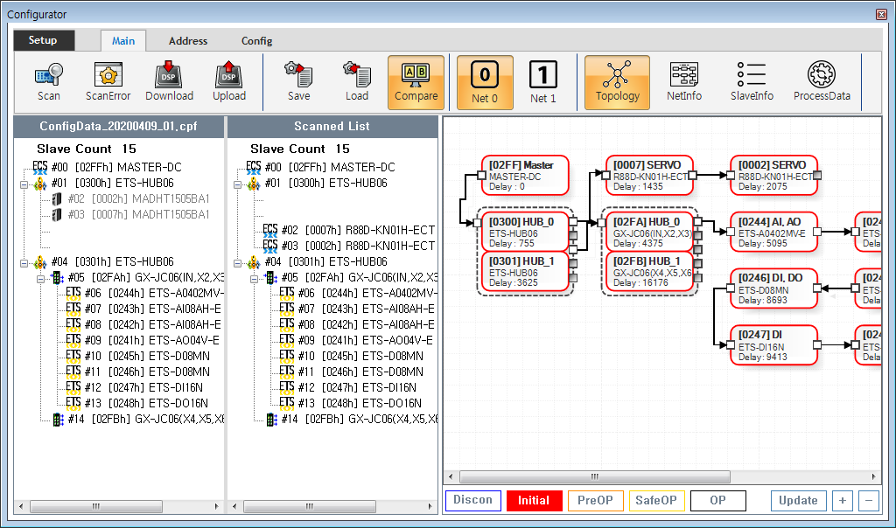Switch to Net 1 network
This screenshot has width=896, height=528.
coord(543,81)
